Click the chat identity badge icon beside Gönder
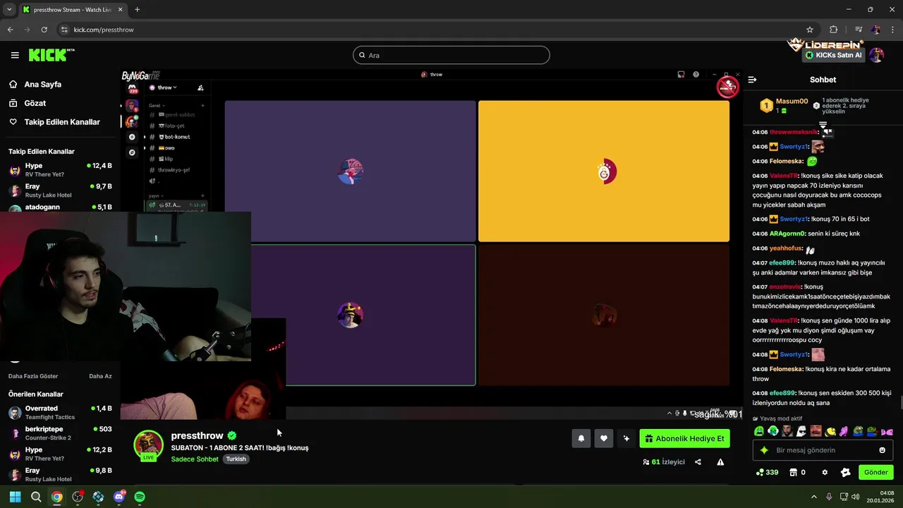 point(845,472)
